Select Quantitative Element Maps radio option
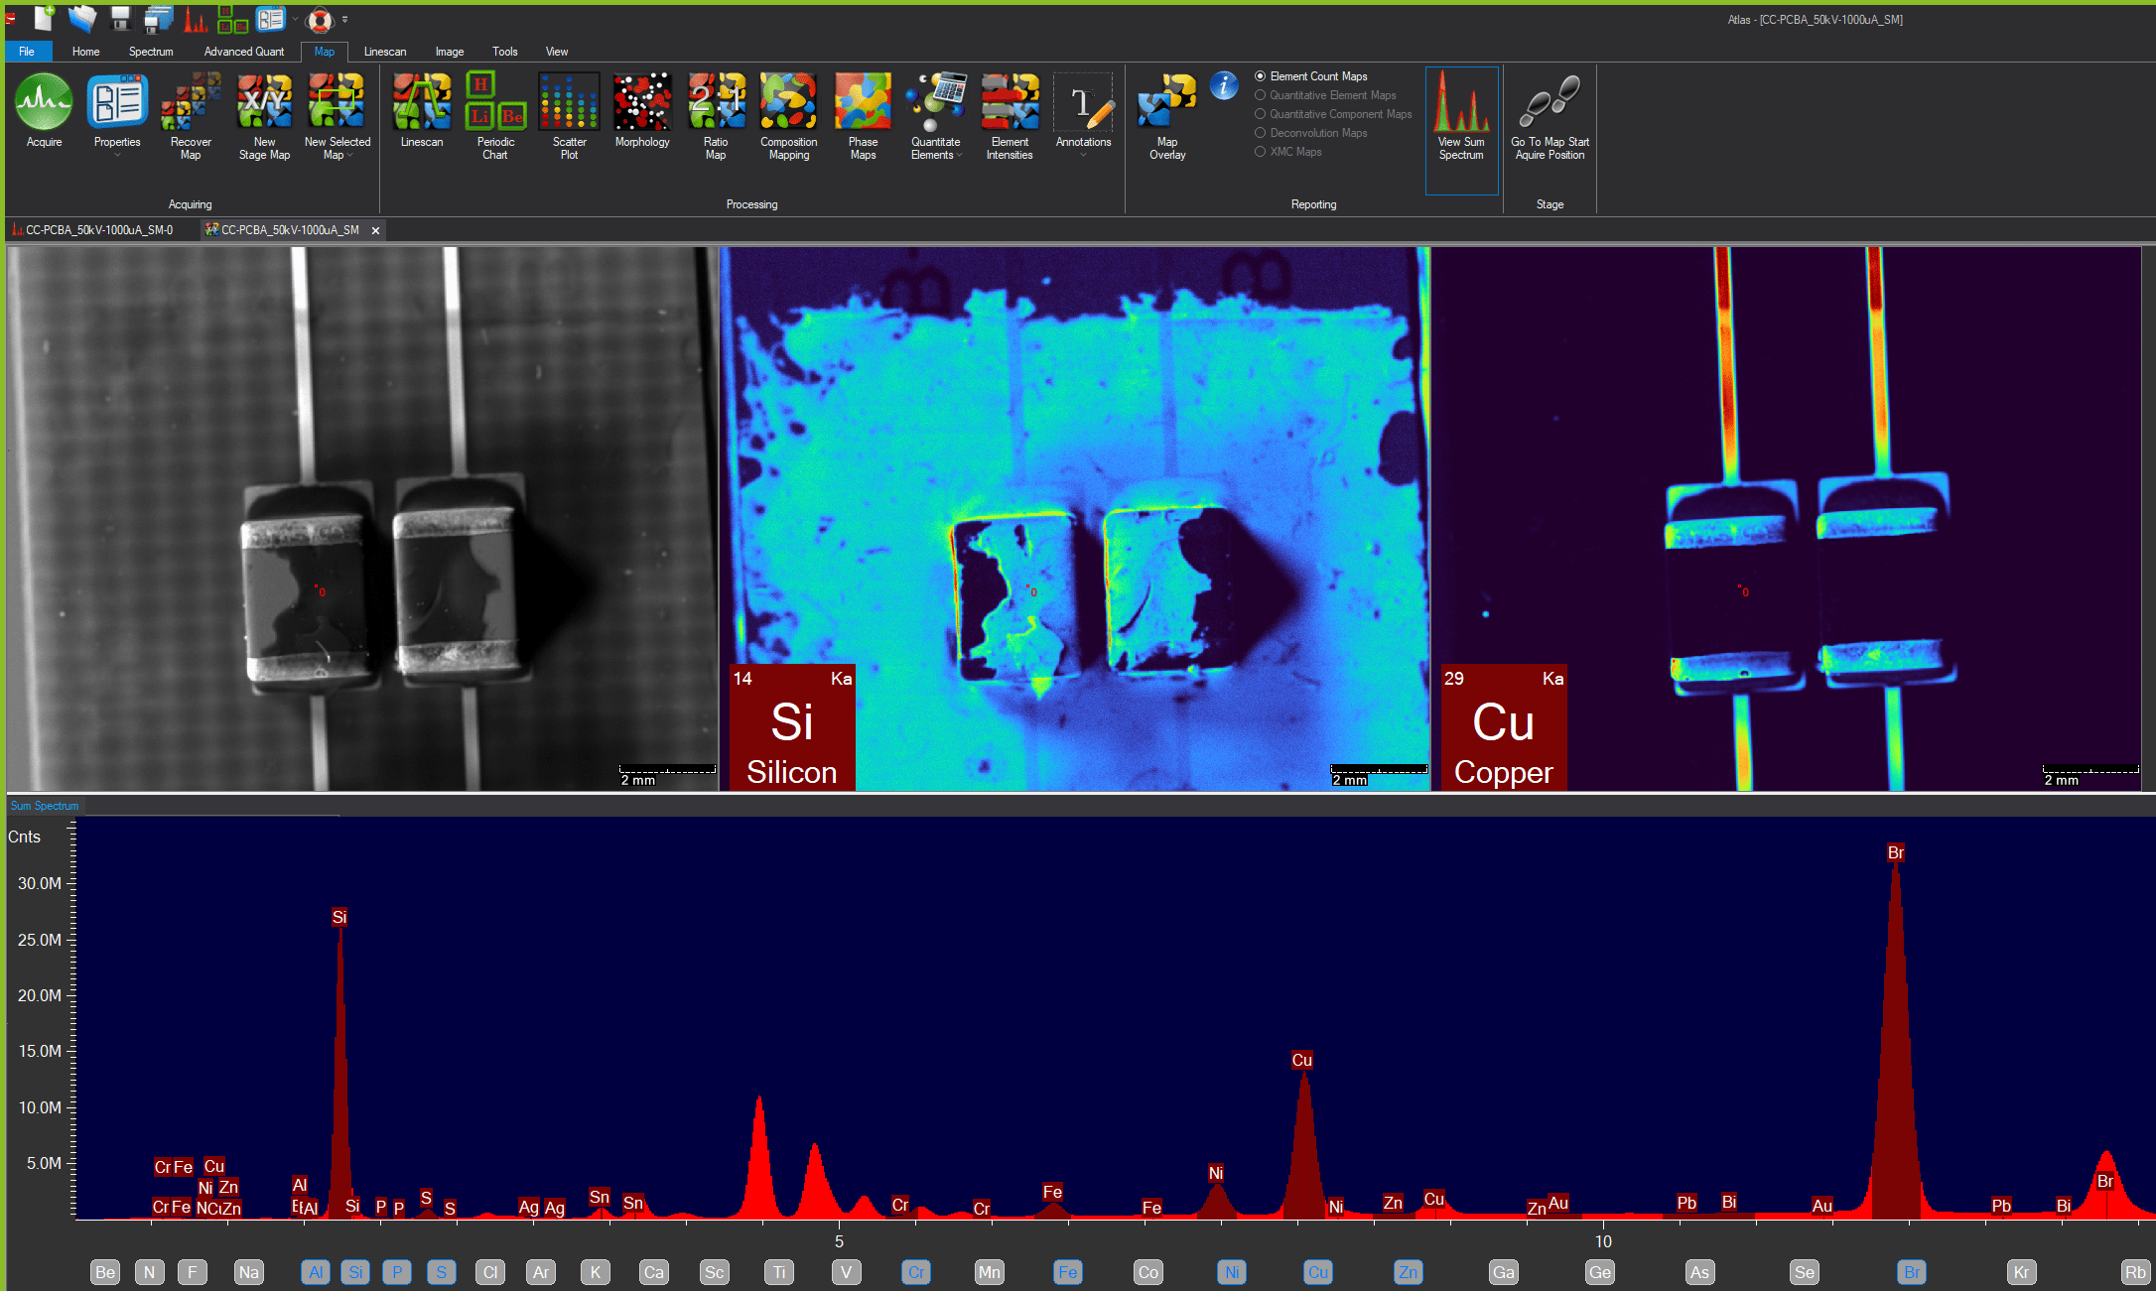The width and height of the screenshot is (2156, 1291). [1261, 95]
